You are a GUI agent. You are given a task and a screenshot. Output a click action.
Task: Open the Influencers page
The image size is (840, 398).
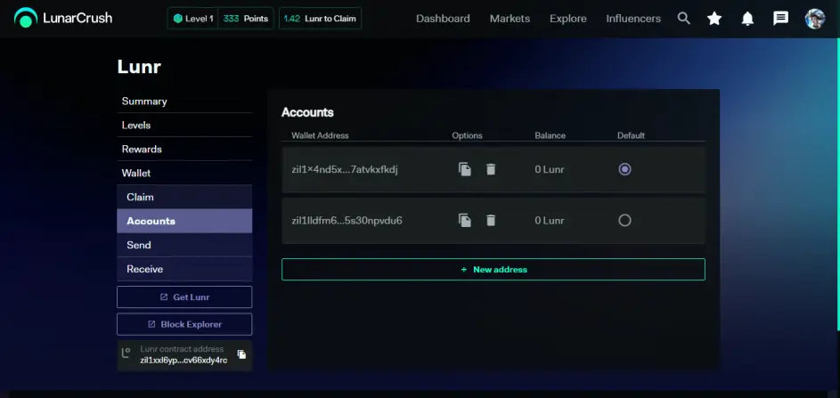click(633, 19)
